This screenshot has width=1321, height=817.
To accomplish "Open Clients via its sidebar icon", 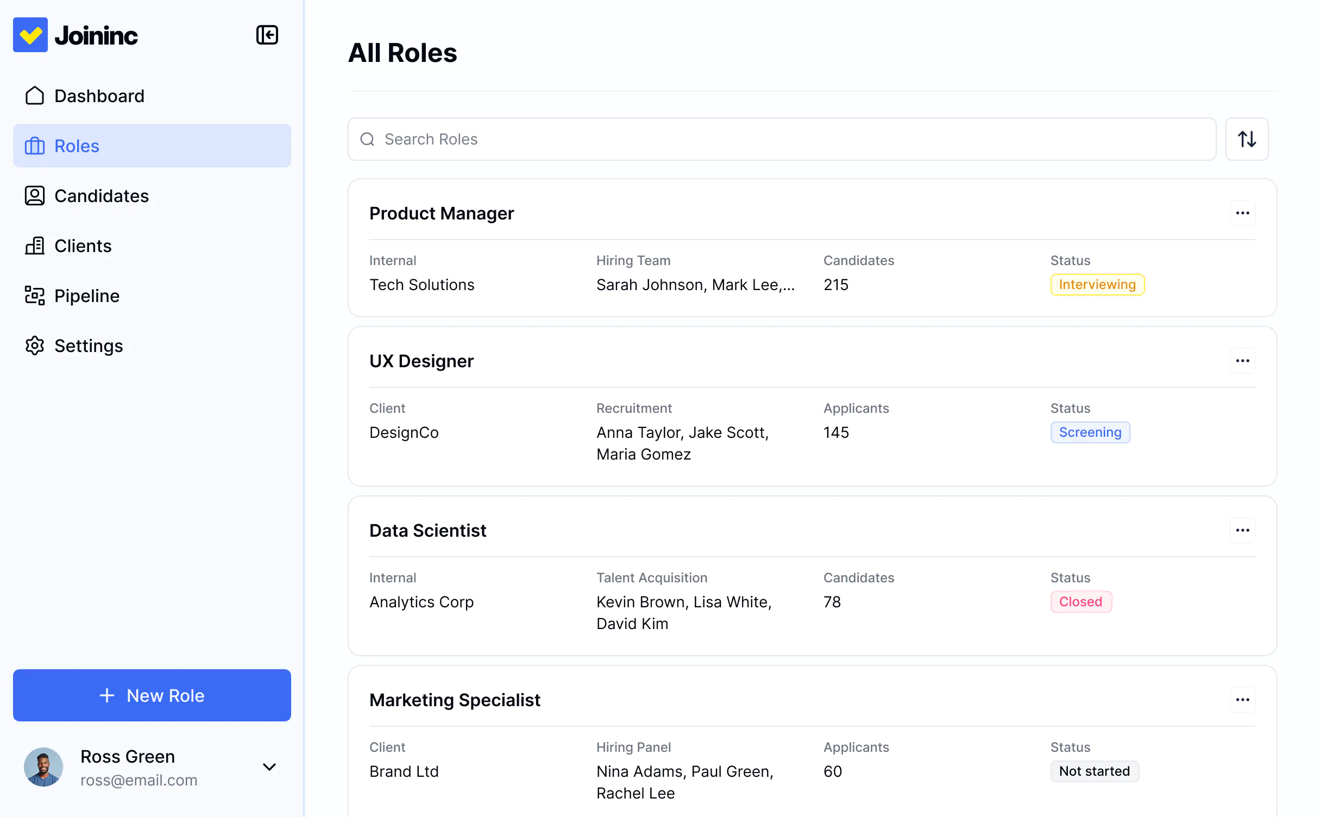I will coord(35,246).
